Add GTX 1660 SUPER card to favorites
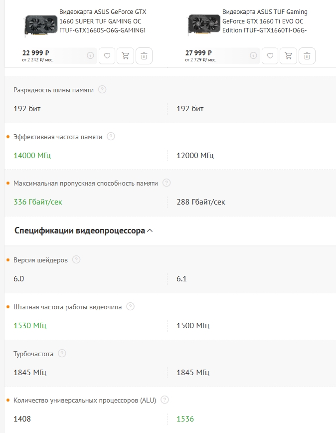Screen dimensions: 336x433 point(107,56)
